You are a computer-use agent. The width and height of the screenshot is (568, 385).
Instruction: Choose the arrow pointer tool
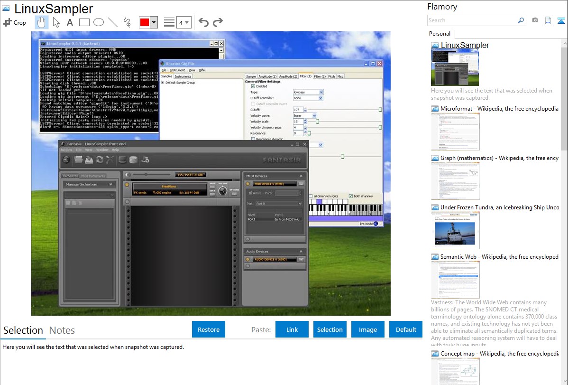coord(56,22)
